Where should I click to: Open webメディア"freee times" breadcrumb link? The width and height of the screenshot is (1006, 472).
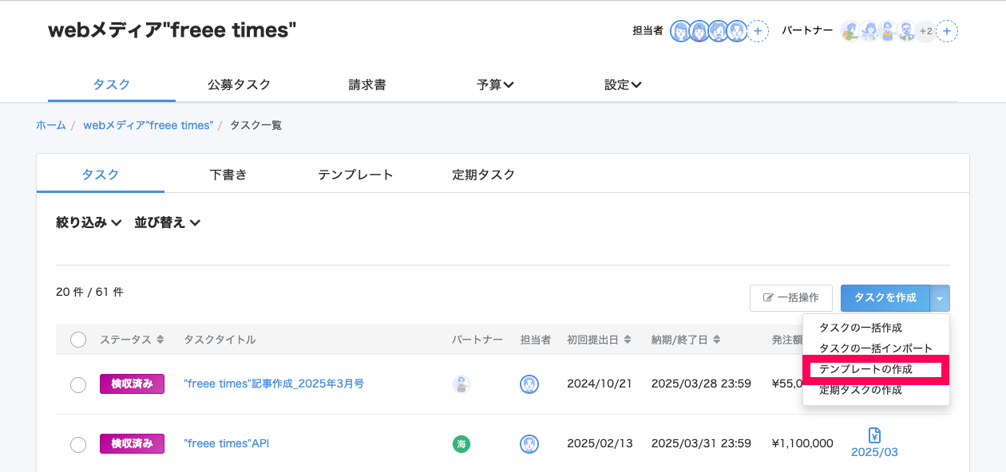point(149,125)
